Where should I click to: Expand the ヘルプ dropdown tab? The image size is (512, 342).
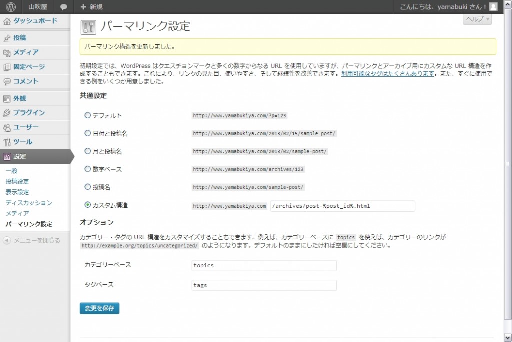(x=477, y=19)
